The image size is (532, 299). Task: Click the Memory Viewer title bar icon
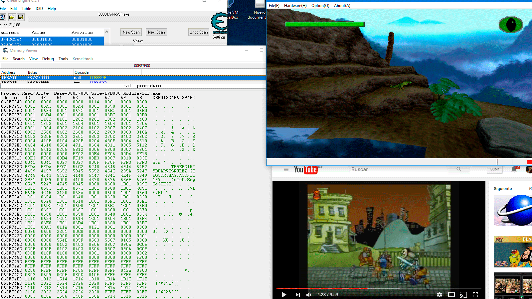click(5, 50)
